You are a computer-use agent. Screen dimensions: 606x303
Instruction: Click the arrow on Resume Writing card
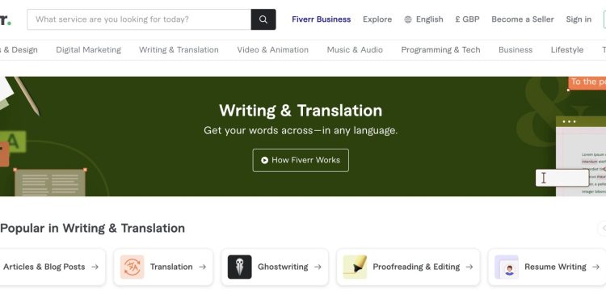click(595, 267)
